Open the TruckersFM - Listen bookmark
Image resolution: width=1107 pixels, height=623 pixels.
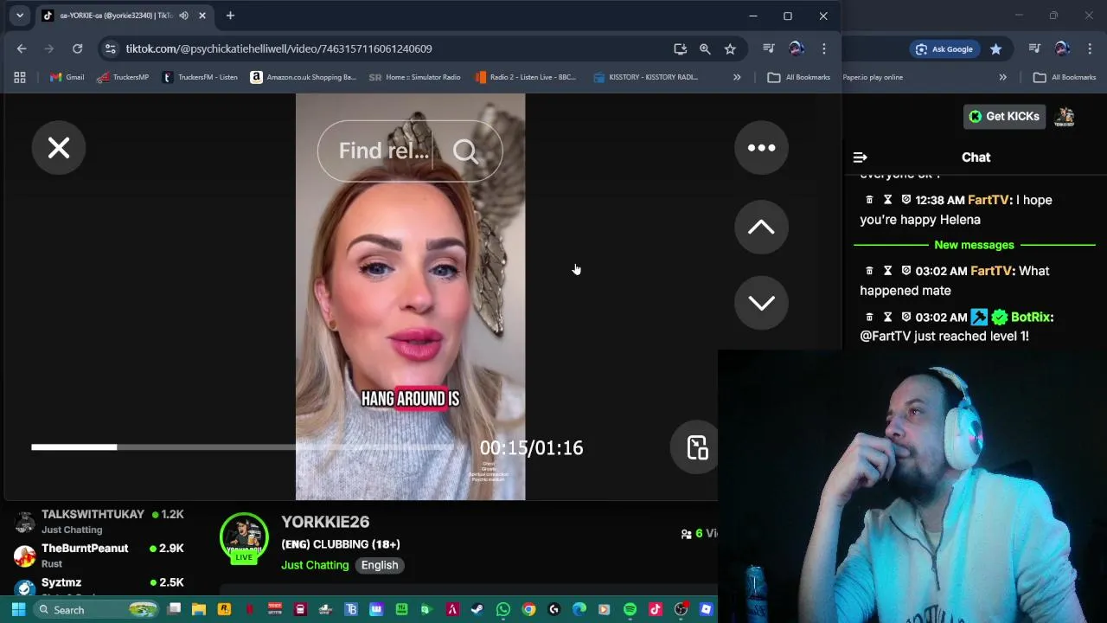pos(200,77)
